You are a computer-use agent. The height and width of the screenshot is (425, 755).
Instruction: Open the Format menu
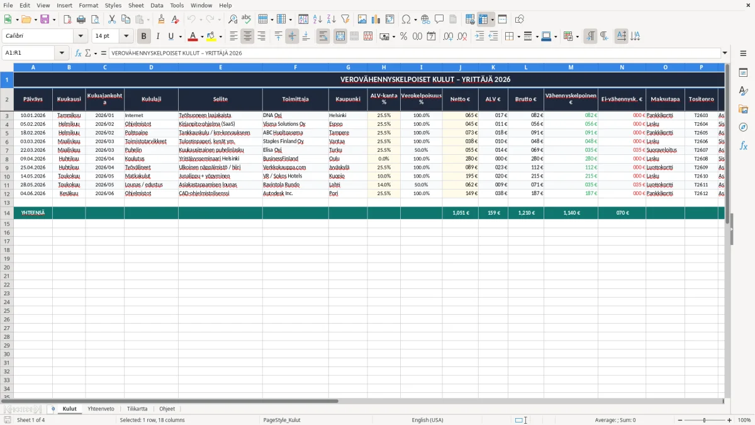click(x=88, y=5)
